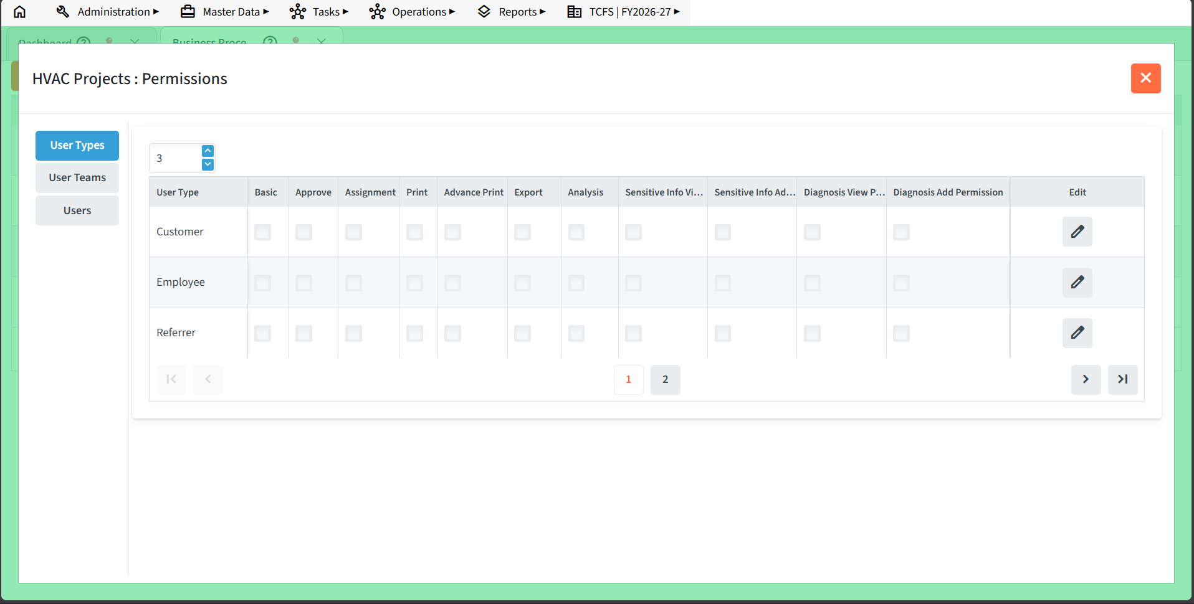Go to page 2

(x=666, y=379)
